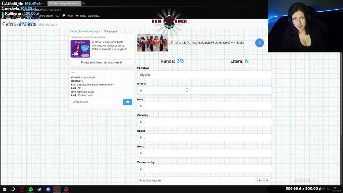The width and height of the screenshot is (343, 193).
Task: Click the Państwa Miasta site title
Action: click(19, 24)
